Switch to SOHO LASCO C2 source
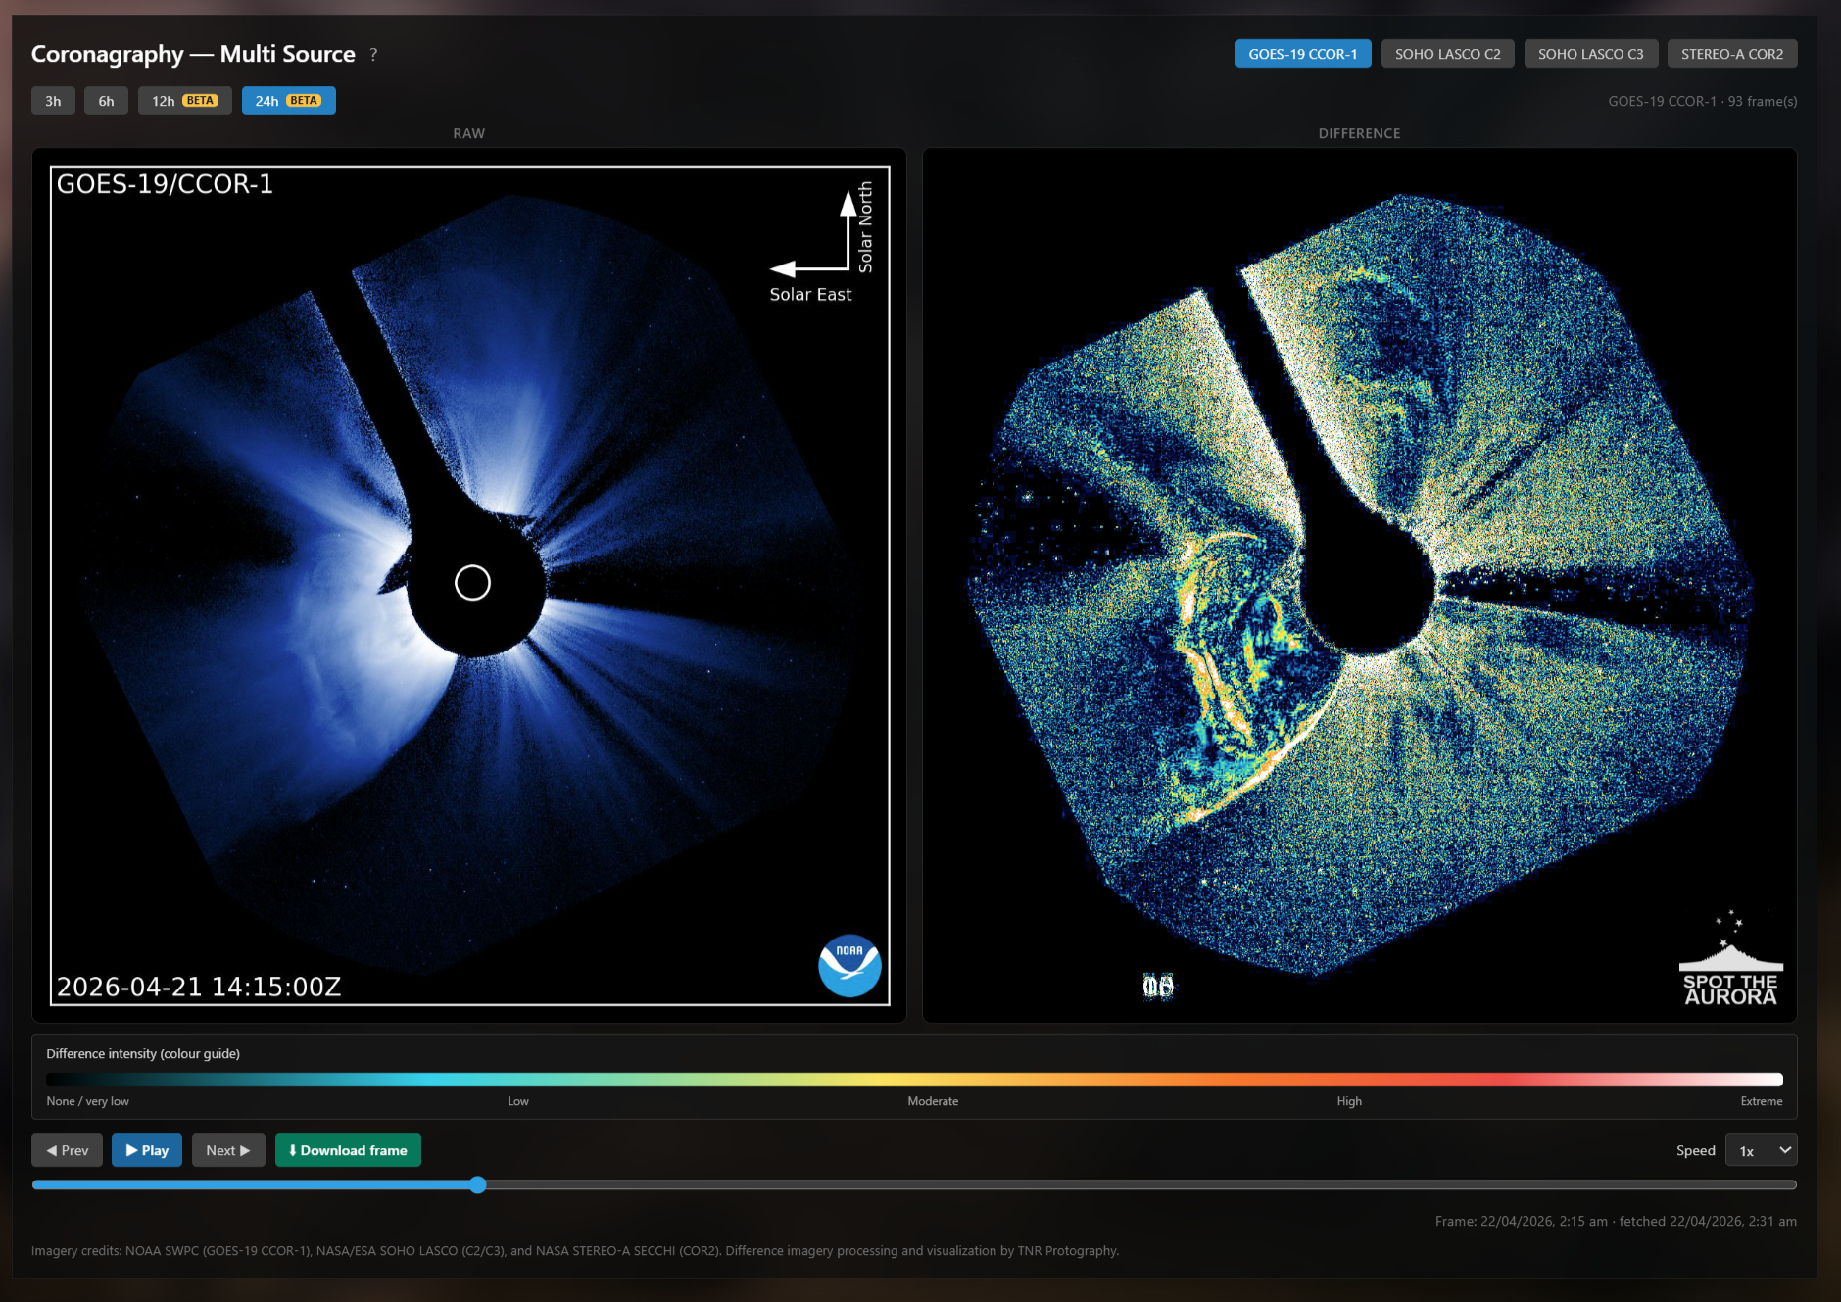Viewport: 1841px width, 1302px height. 1447,54
